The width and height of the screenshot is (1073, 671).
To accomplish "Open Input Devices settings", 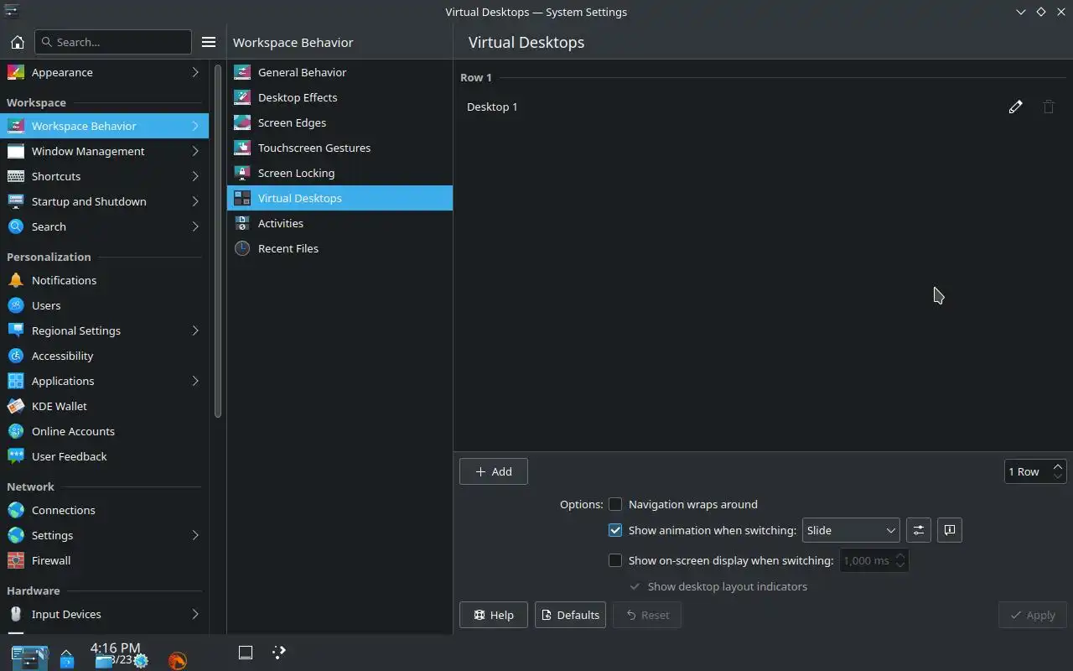I will click(104, 614).
